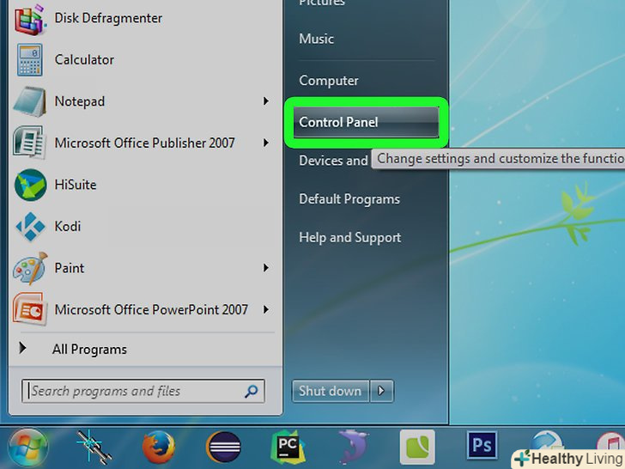Expand the PowerPoint 2007 jump list arrow
The height and width of the screenshot is (469, 625).
pos(266,309)
